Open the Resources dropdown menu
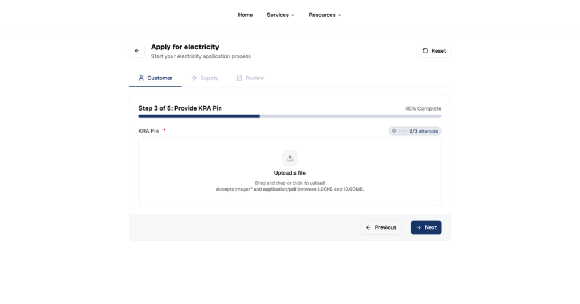This screenshot has height=304, width=580. [x=325, y=15]
